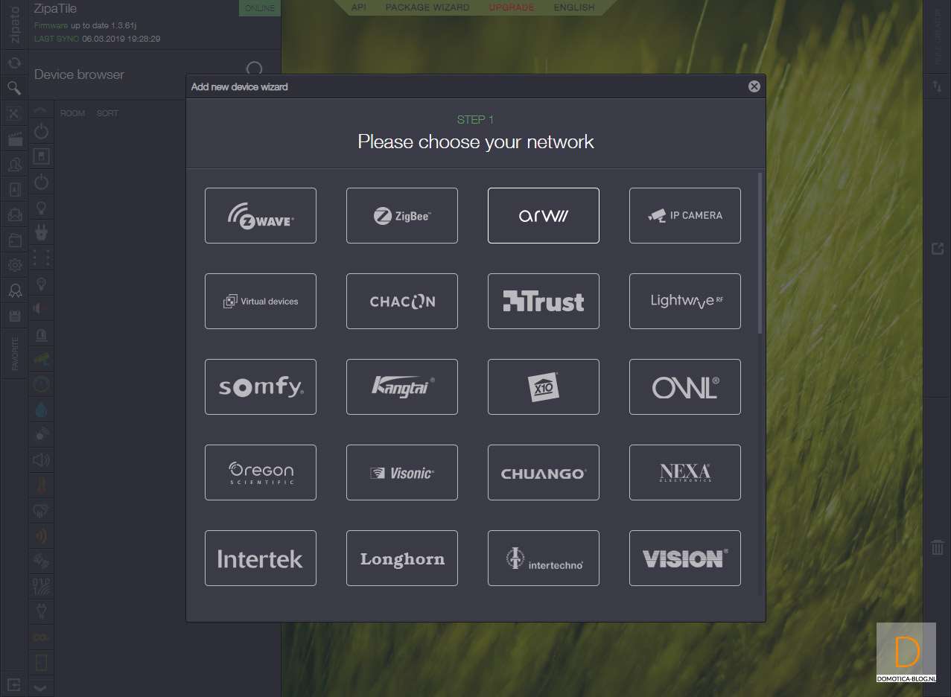
Task: Filter devices by thermometer icon
Action: click(42, 485)
